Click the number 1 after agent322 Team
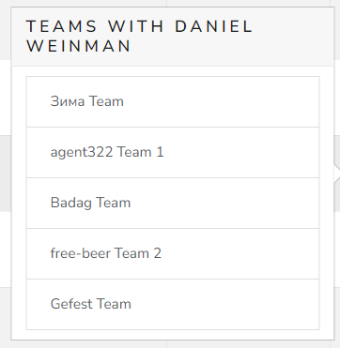This screenshot has height=348, width=340. click(x=160, y=152)
